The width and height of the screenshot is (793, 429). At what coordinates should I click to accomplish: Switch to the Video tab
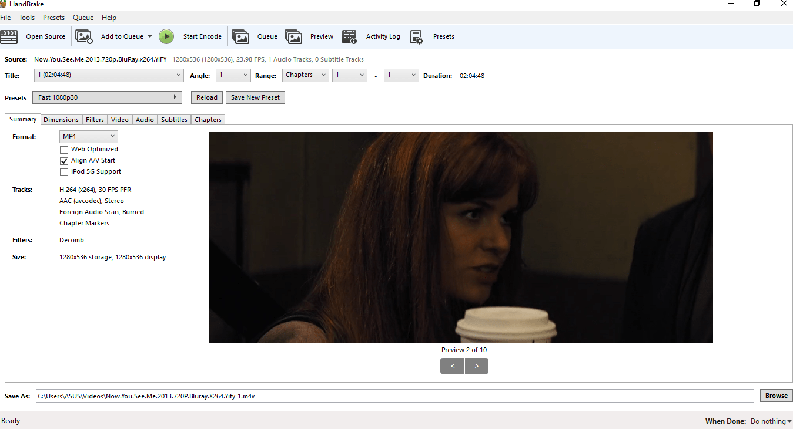[x=119, y=119]
